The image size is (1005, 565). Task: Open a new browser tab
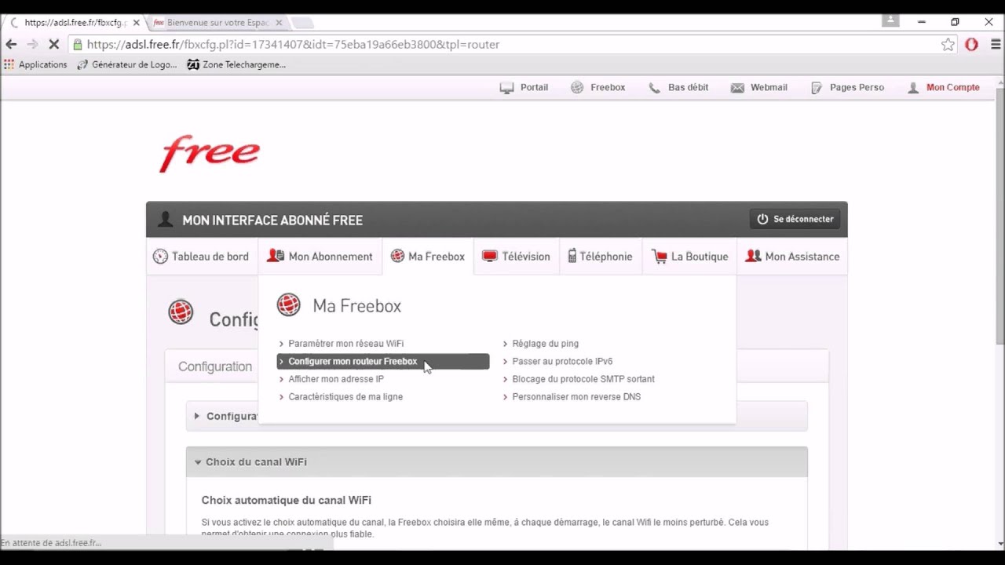(302, 23)
